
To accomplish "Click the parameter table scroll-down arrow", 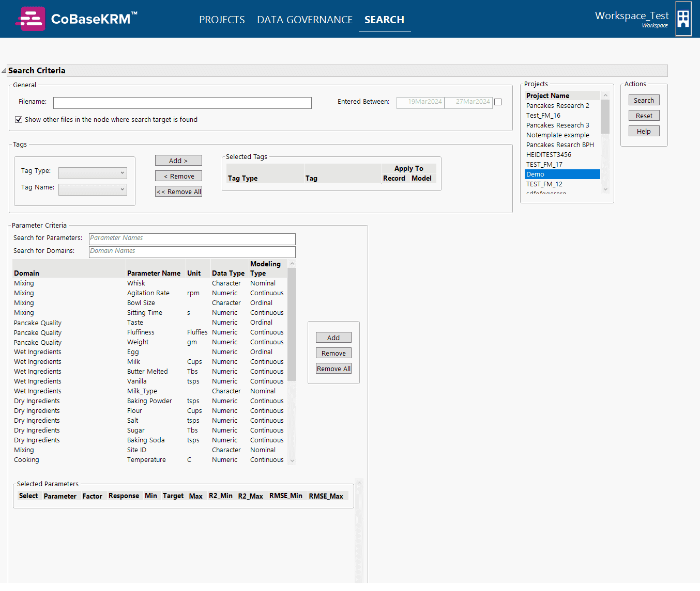I will point(292,460).
